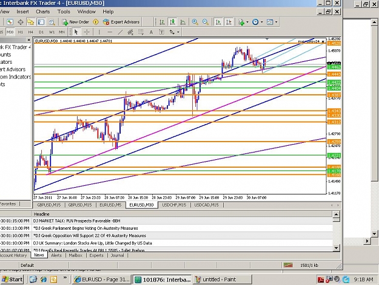Click the news list scroll down arrow
Image resolution: width=379 pixels, height=285 pixels.
(x=336, y=248)
